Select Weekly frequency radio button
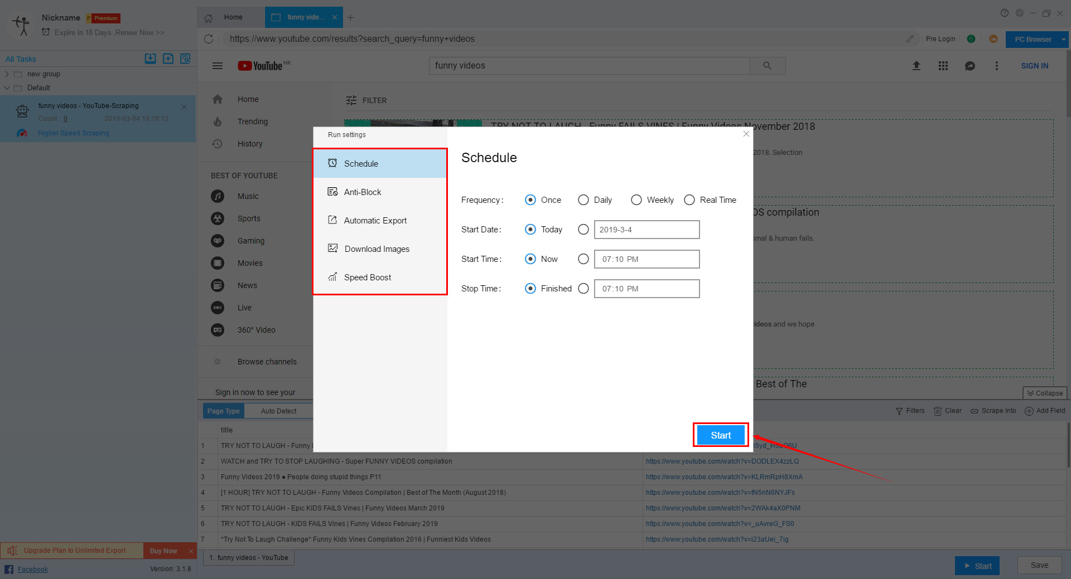The image size is (1071, 579). (636, 200)
